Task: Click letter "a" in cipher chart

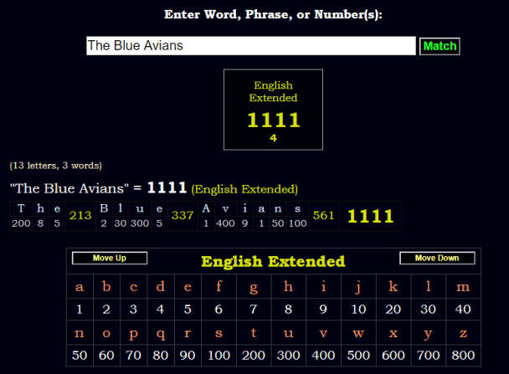Action: tap(80, 288)
